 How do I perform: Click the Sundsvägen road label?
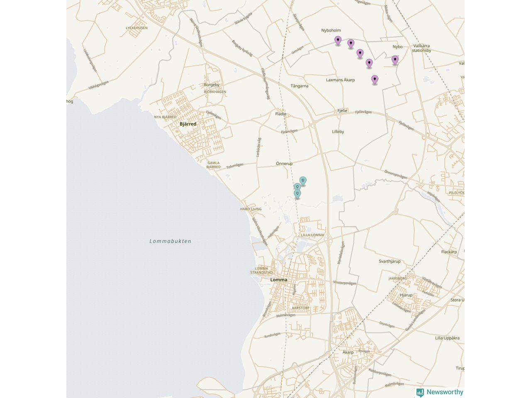point(272,335)
